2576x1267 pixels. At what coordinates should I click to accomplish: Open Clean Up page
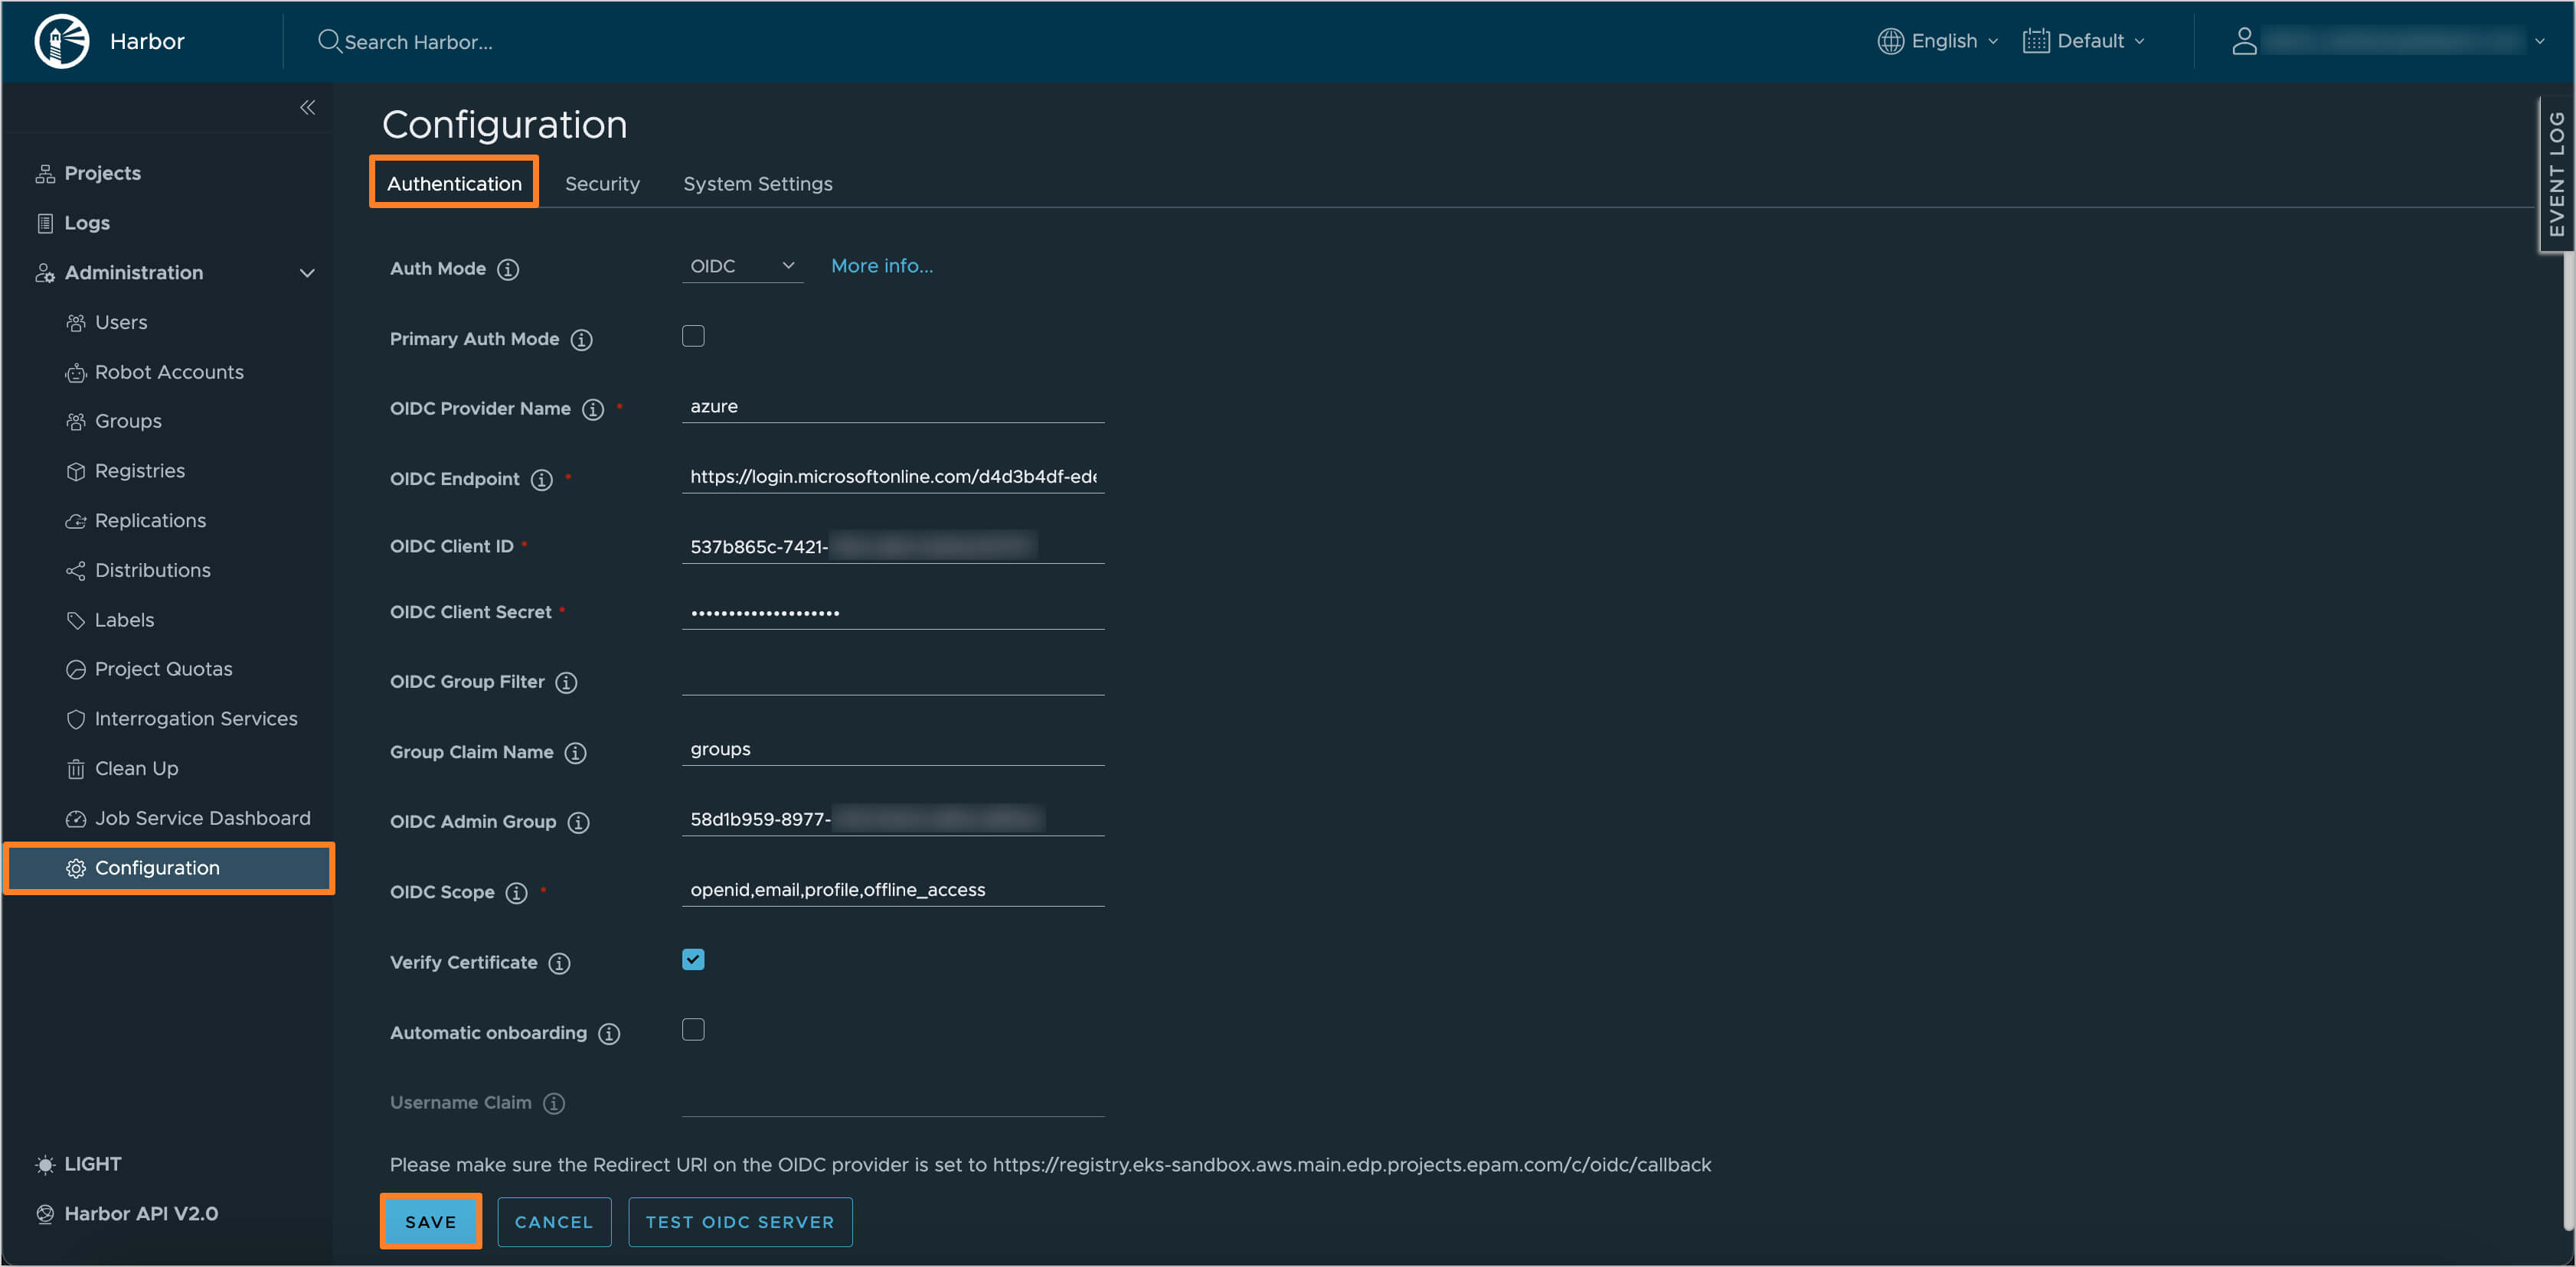136,768
